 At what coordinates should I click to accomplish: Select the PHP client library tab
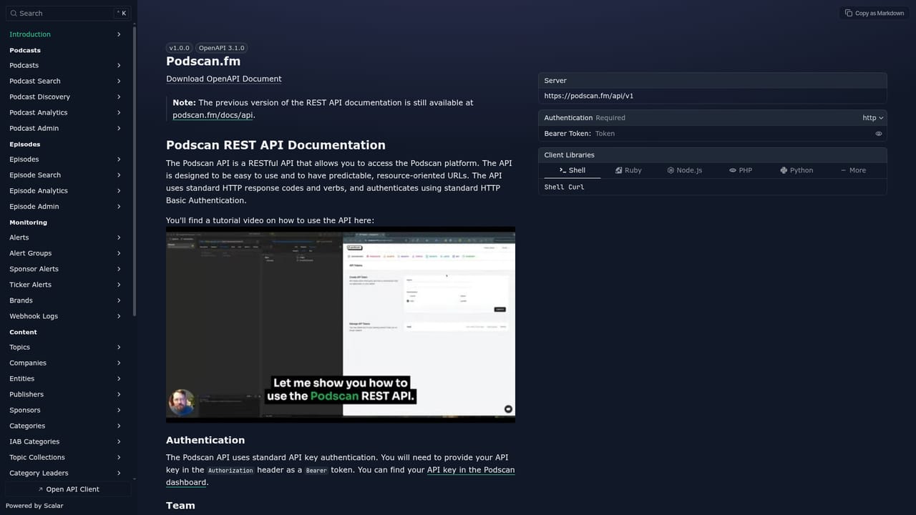point(741,170)
